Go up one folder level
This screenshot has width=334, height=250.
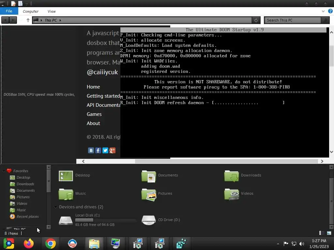[x=28, y=20]
